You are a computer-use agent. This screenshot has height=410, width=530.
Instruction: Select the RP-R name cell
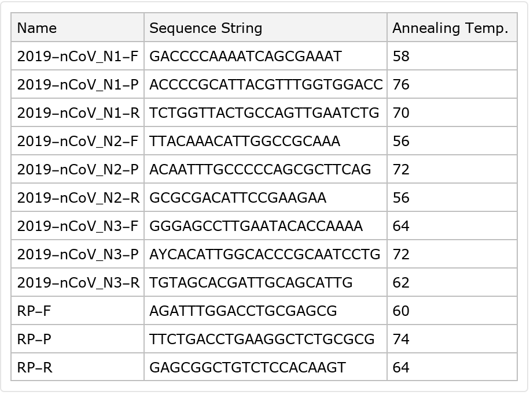(35, 367)
